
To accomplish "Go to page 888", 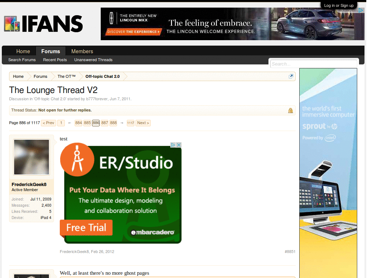I will 113,123.
